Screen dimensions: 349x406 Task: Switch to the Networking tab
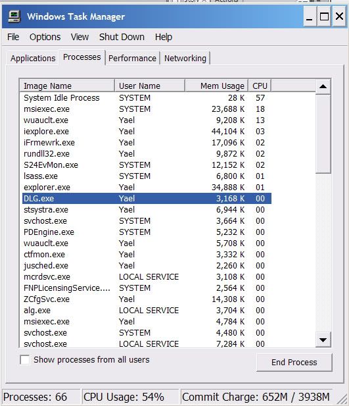click(x=185, y=59)
